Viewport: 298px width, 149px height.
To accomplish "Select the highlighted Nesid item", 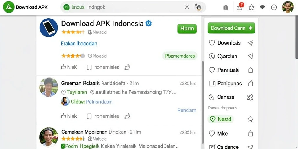I will pos(221,119).
